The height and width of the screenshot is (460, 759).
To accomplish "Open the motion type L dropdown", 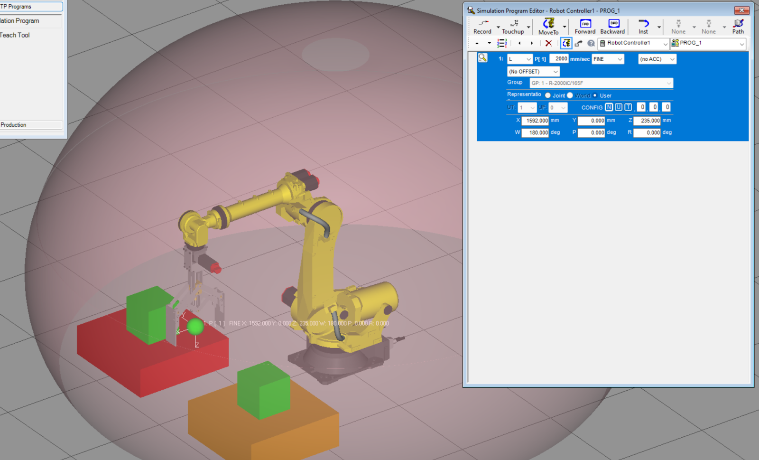I will (x=520, y=59).
